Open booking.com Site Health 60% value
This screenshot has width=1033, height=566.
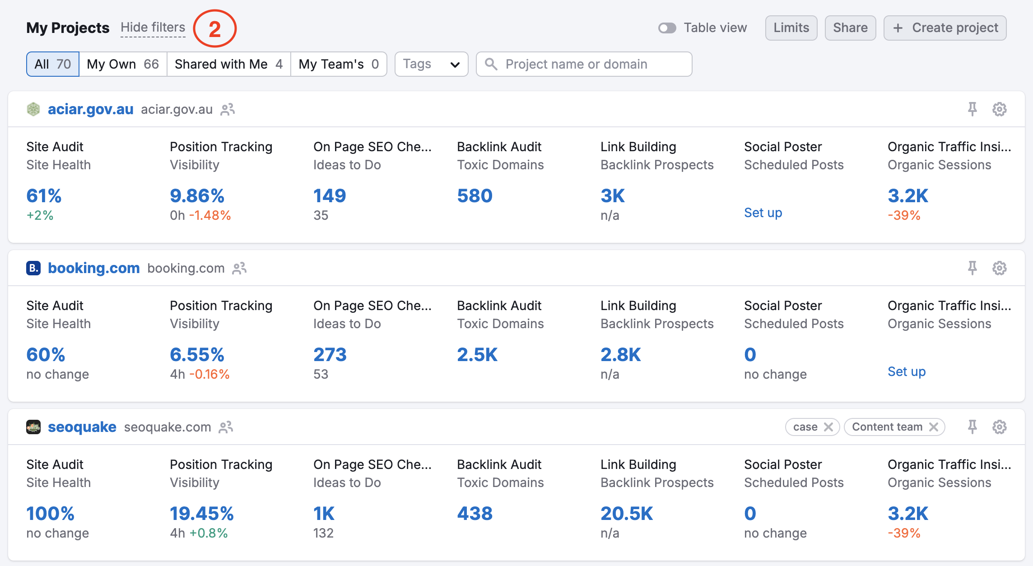coord(46,355)
